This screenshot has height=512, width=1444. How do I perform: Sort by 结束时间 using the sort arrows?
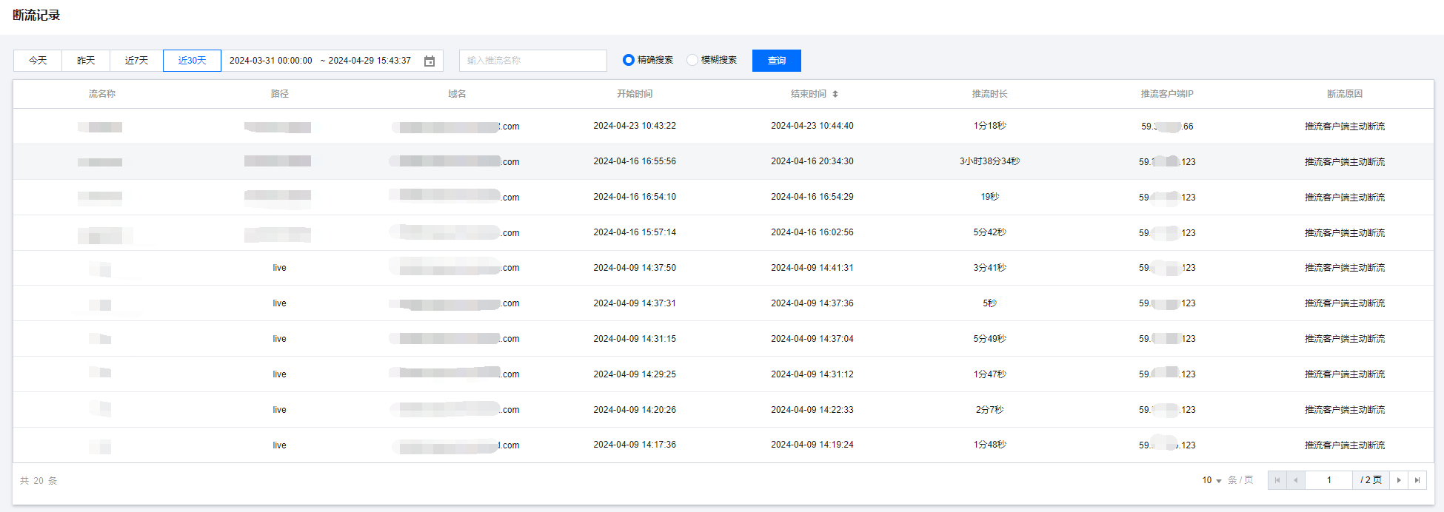[835, 94]
